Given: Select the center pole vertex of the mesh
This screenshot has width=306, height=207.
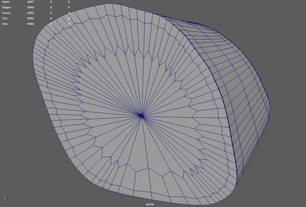Looking at the screenshot, I should pos(141,116).
